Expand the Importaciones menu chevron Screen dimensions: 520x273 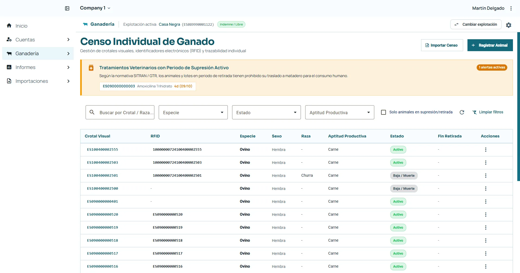pyautogui.click(x=68, y=81)
